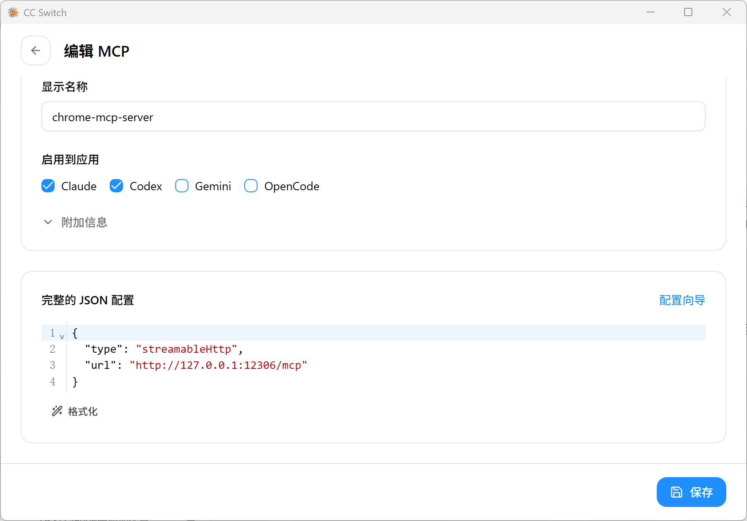This screenshot has width=747, height=521.
Task: Click the "type" key in JSON editor
Action: click(104, 349)
